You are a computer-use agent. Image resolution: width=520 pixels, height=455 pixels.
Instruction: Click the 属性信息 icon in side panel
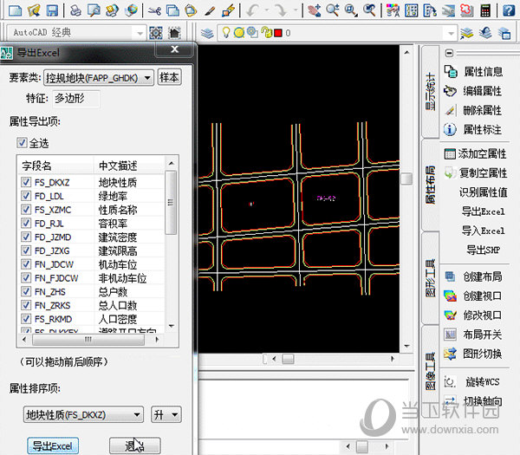[x=451, y=71]
